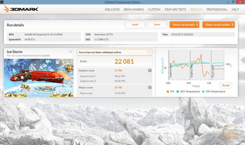This screenshot has height=145, width=245.
Task: Open View run details
Action: [x=185, y=24]
